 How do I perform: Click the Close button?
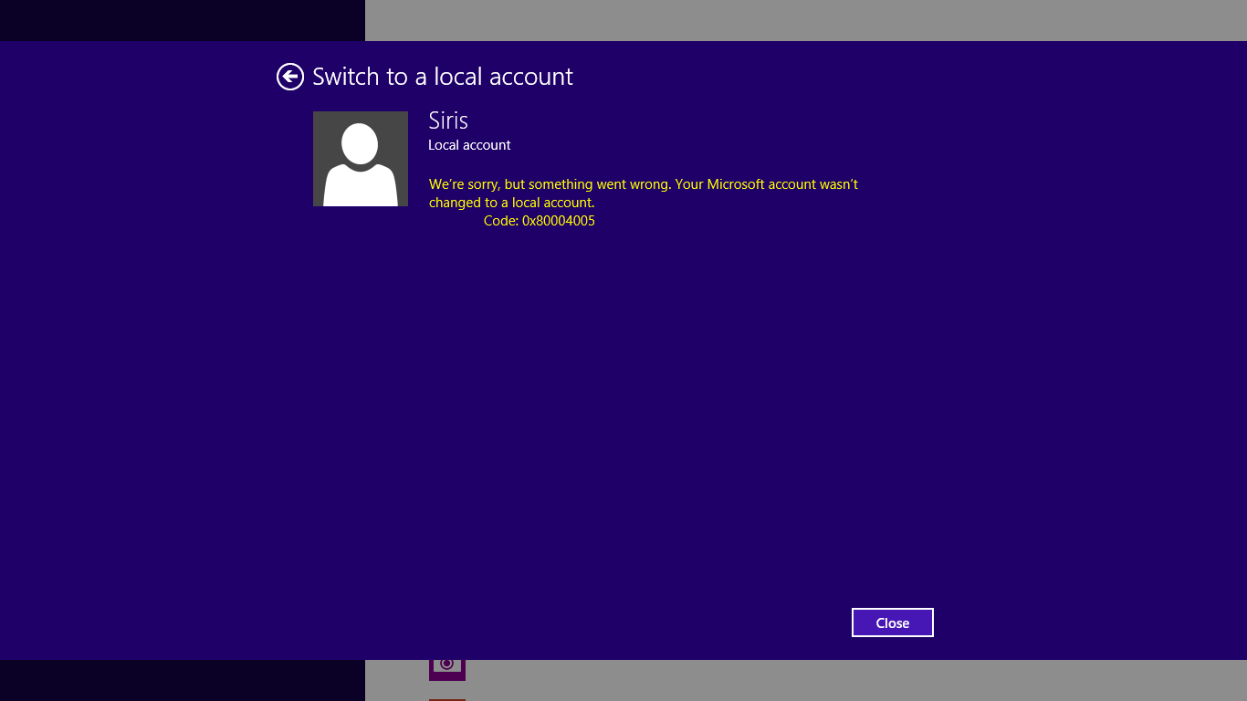point(893,623)
